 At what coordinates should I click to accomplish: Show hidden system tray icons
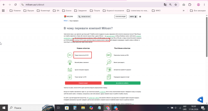[x=168, y=108]
